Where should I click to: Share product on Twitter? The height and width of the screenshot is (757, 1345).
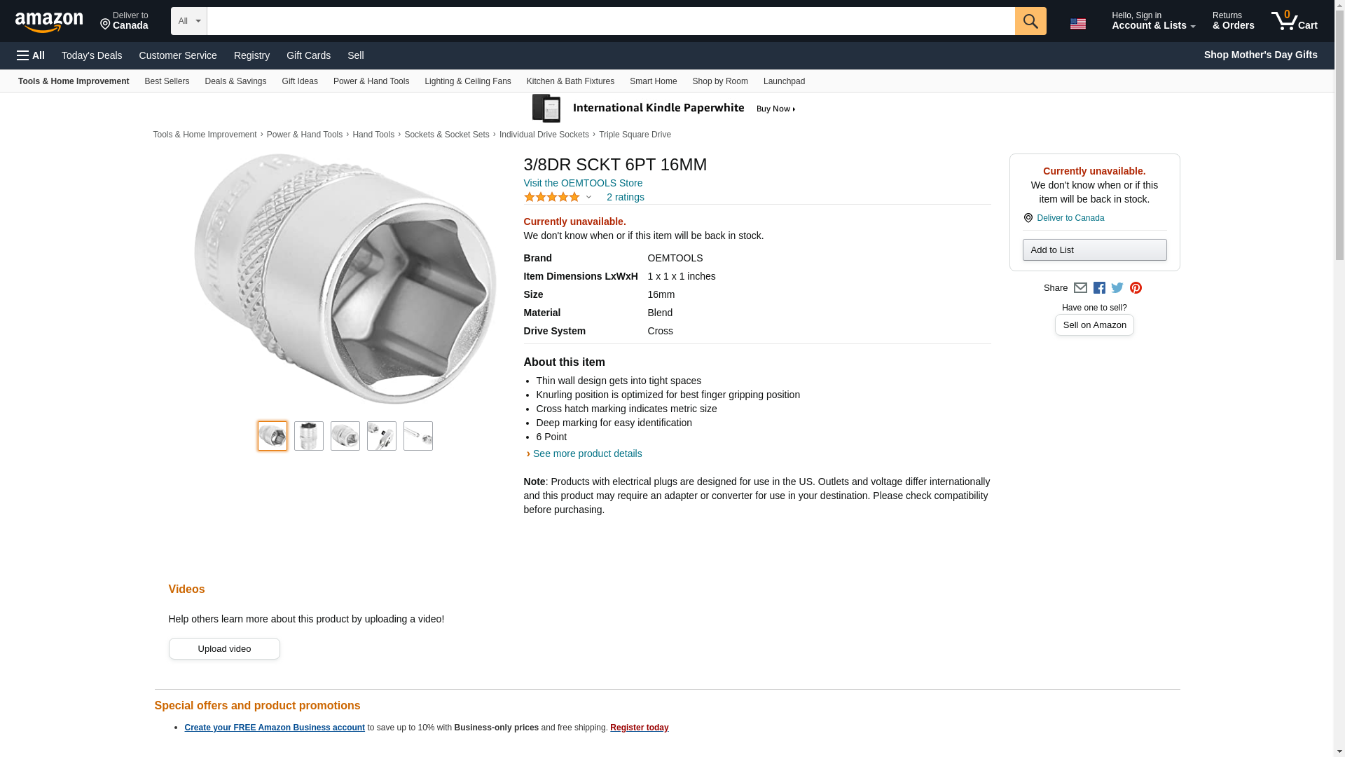pyautogui.click(x=1117, y=288)
